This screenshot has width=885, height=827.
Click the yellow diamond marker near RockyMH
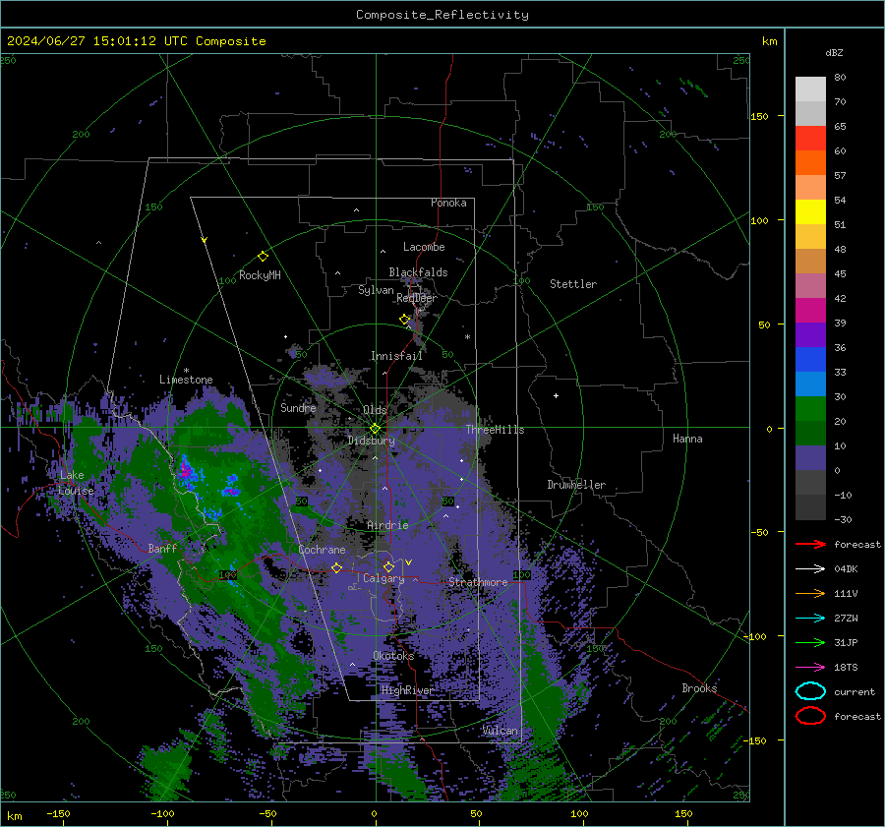coord(263,257)
